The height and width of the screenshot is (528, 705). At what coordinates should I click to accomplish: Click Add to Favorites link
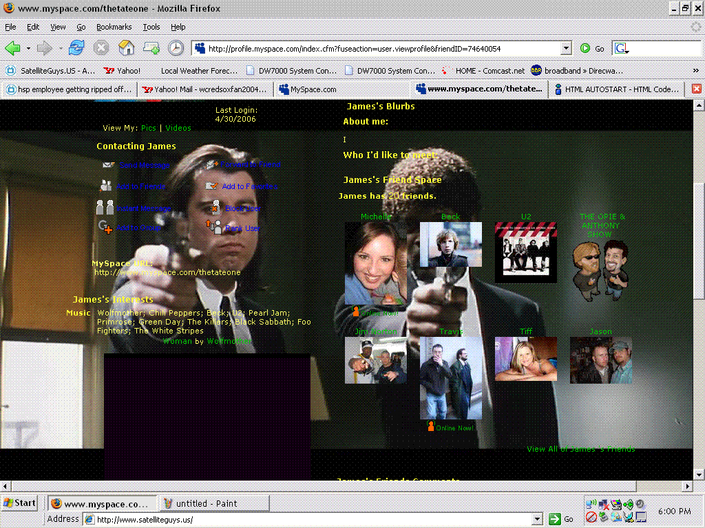249,186
